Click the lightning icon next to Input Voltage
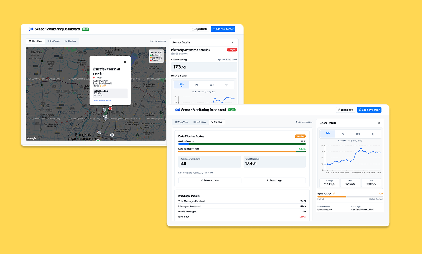This screenshot has width=422, height=254. (334, 193)
